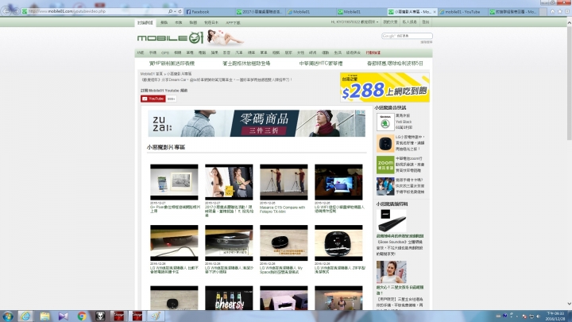Screen dimensions: 572x322
Task: Open the browser tools gear icon
Action: [x=567, y=12]
